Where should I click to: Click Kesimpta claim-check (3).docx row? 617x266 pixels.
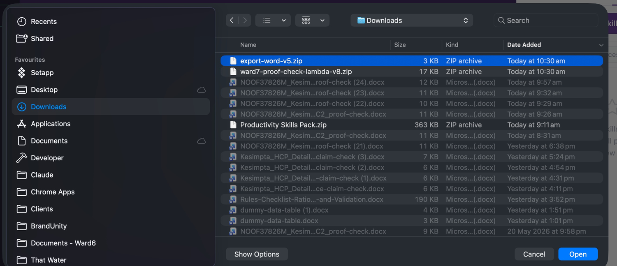(x=412, y=157)
